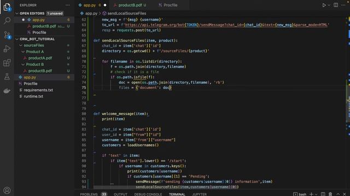Run the Python file with play button

click(x=324, y=5)
